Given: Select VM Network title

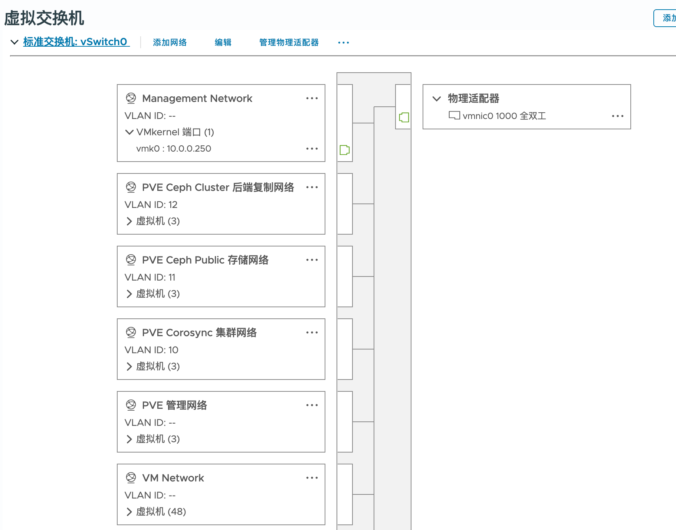Looking at the screenshot, I should coord(173,478).
